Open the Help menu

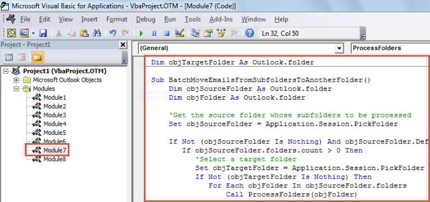coord(281,19)
